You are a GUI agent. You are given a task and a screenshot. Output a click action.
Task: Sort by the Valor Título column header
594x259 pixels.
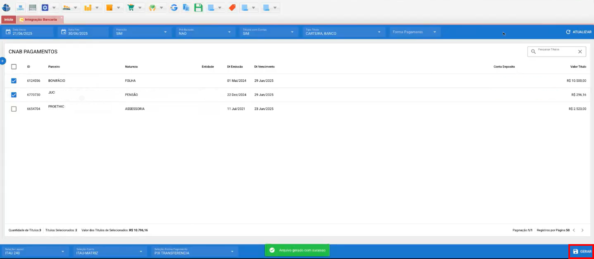click(x=578, y=67)
